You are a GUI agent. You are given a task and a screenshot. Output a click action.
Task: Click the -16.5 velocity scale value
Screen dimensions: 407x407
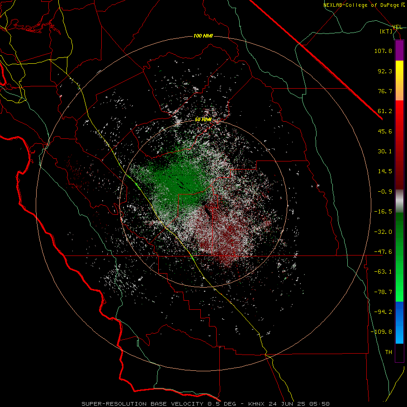click(383, 212)
